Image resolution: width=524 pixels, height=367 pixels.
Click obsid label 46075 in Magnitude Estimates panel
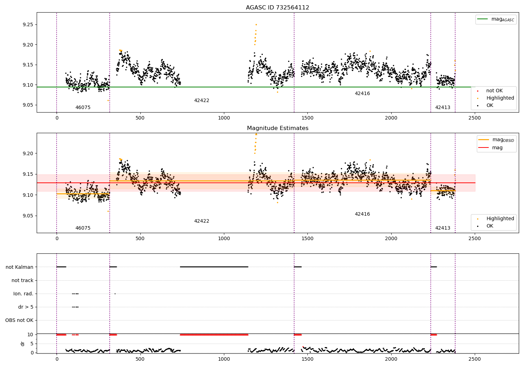(83, 228)
